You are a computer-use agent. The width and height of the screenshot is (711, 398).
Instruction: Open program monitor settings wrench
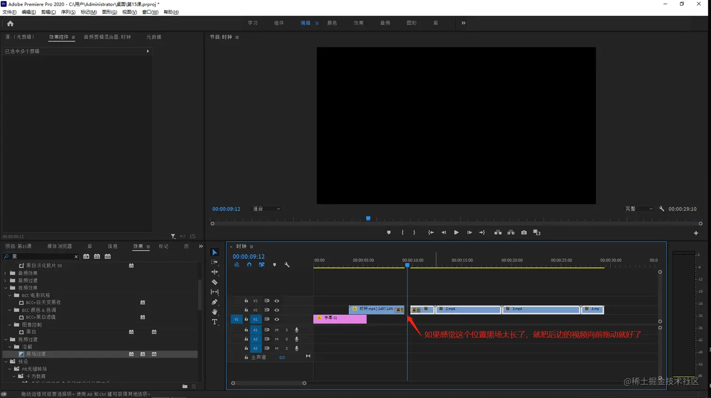coord(662,209)
